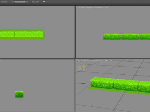Select the nearest hedge block in Perspective viewport
The width and height of the screenshot is (150, 112).
click(x=102, y=83)
